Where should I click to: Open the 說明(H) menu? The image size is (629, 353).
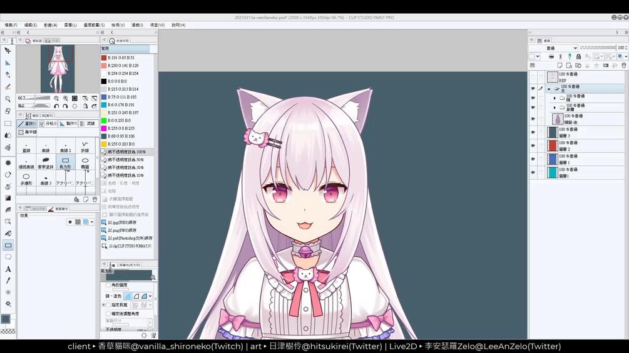[178, 25]
